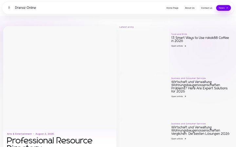Click arrow icon beside Expert Solutions Open article
Viewport: 236px width, 147px height.
click(185, 97)
